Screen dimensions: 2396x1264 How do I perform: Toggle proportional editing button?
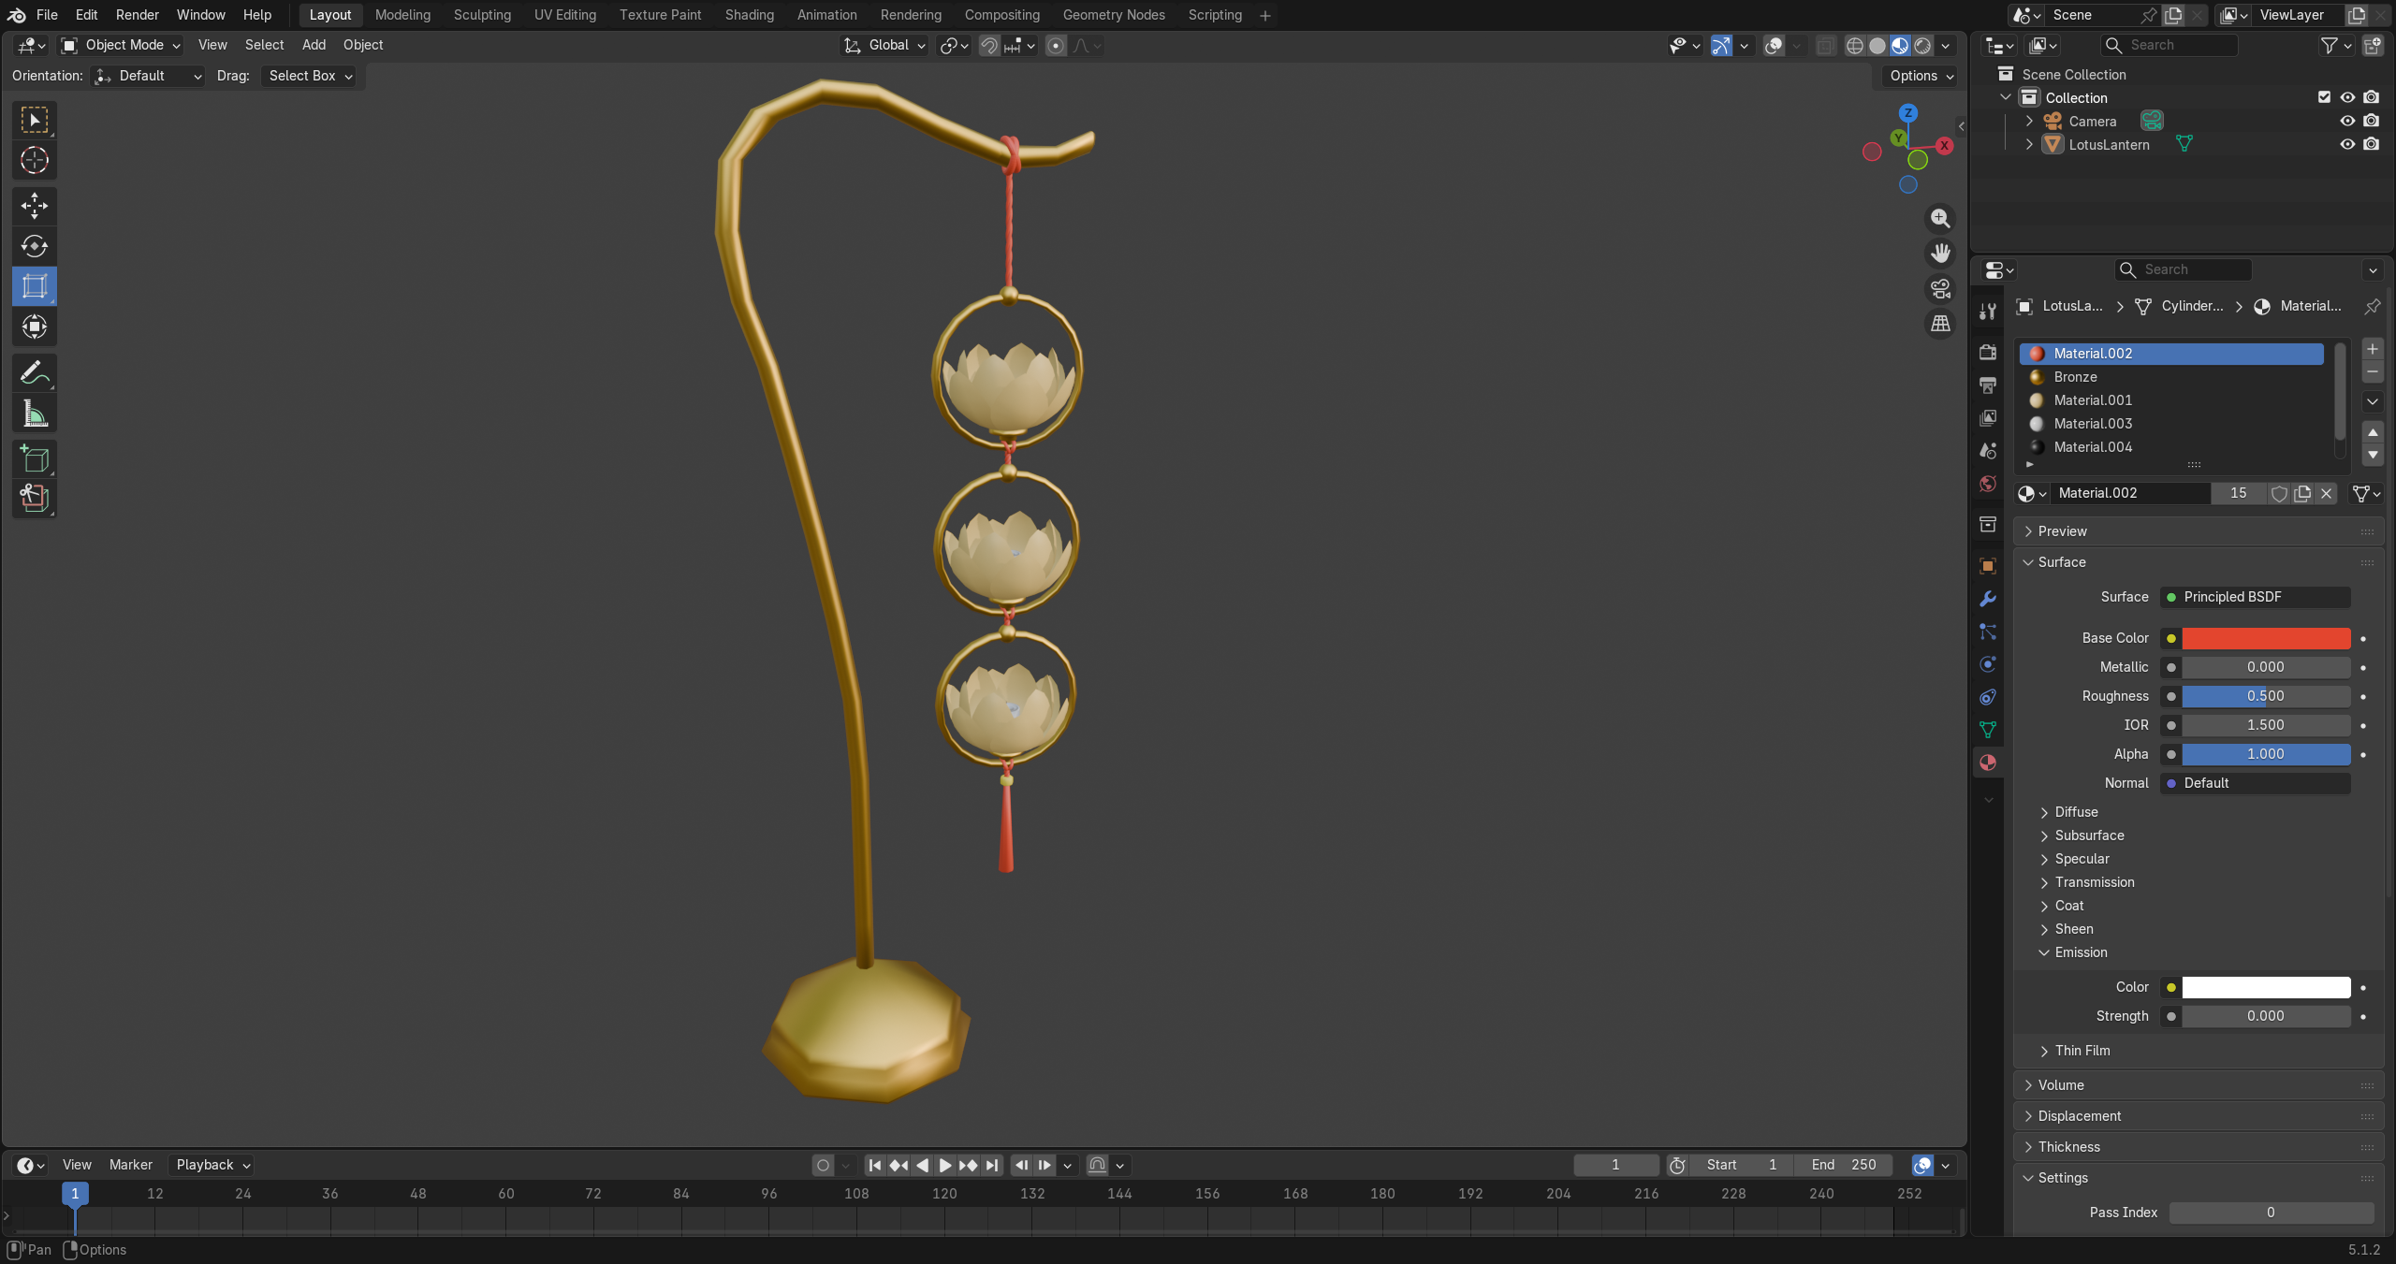coord(1056,45)
